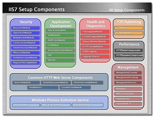Click the LegacySnap-in component
Viewport: 154px width, 117px height.
[128, 104]
